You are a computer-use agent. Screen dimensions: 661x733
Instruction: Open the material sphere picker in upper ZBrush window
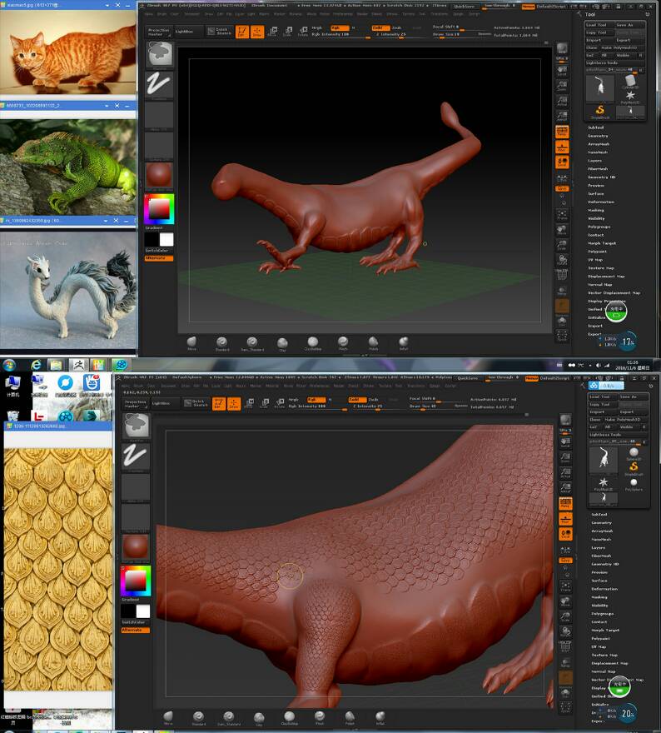point(159,175)
